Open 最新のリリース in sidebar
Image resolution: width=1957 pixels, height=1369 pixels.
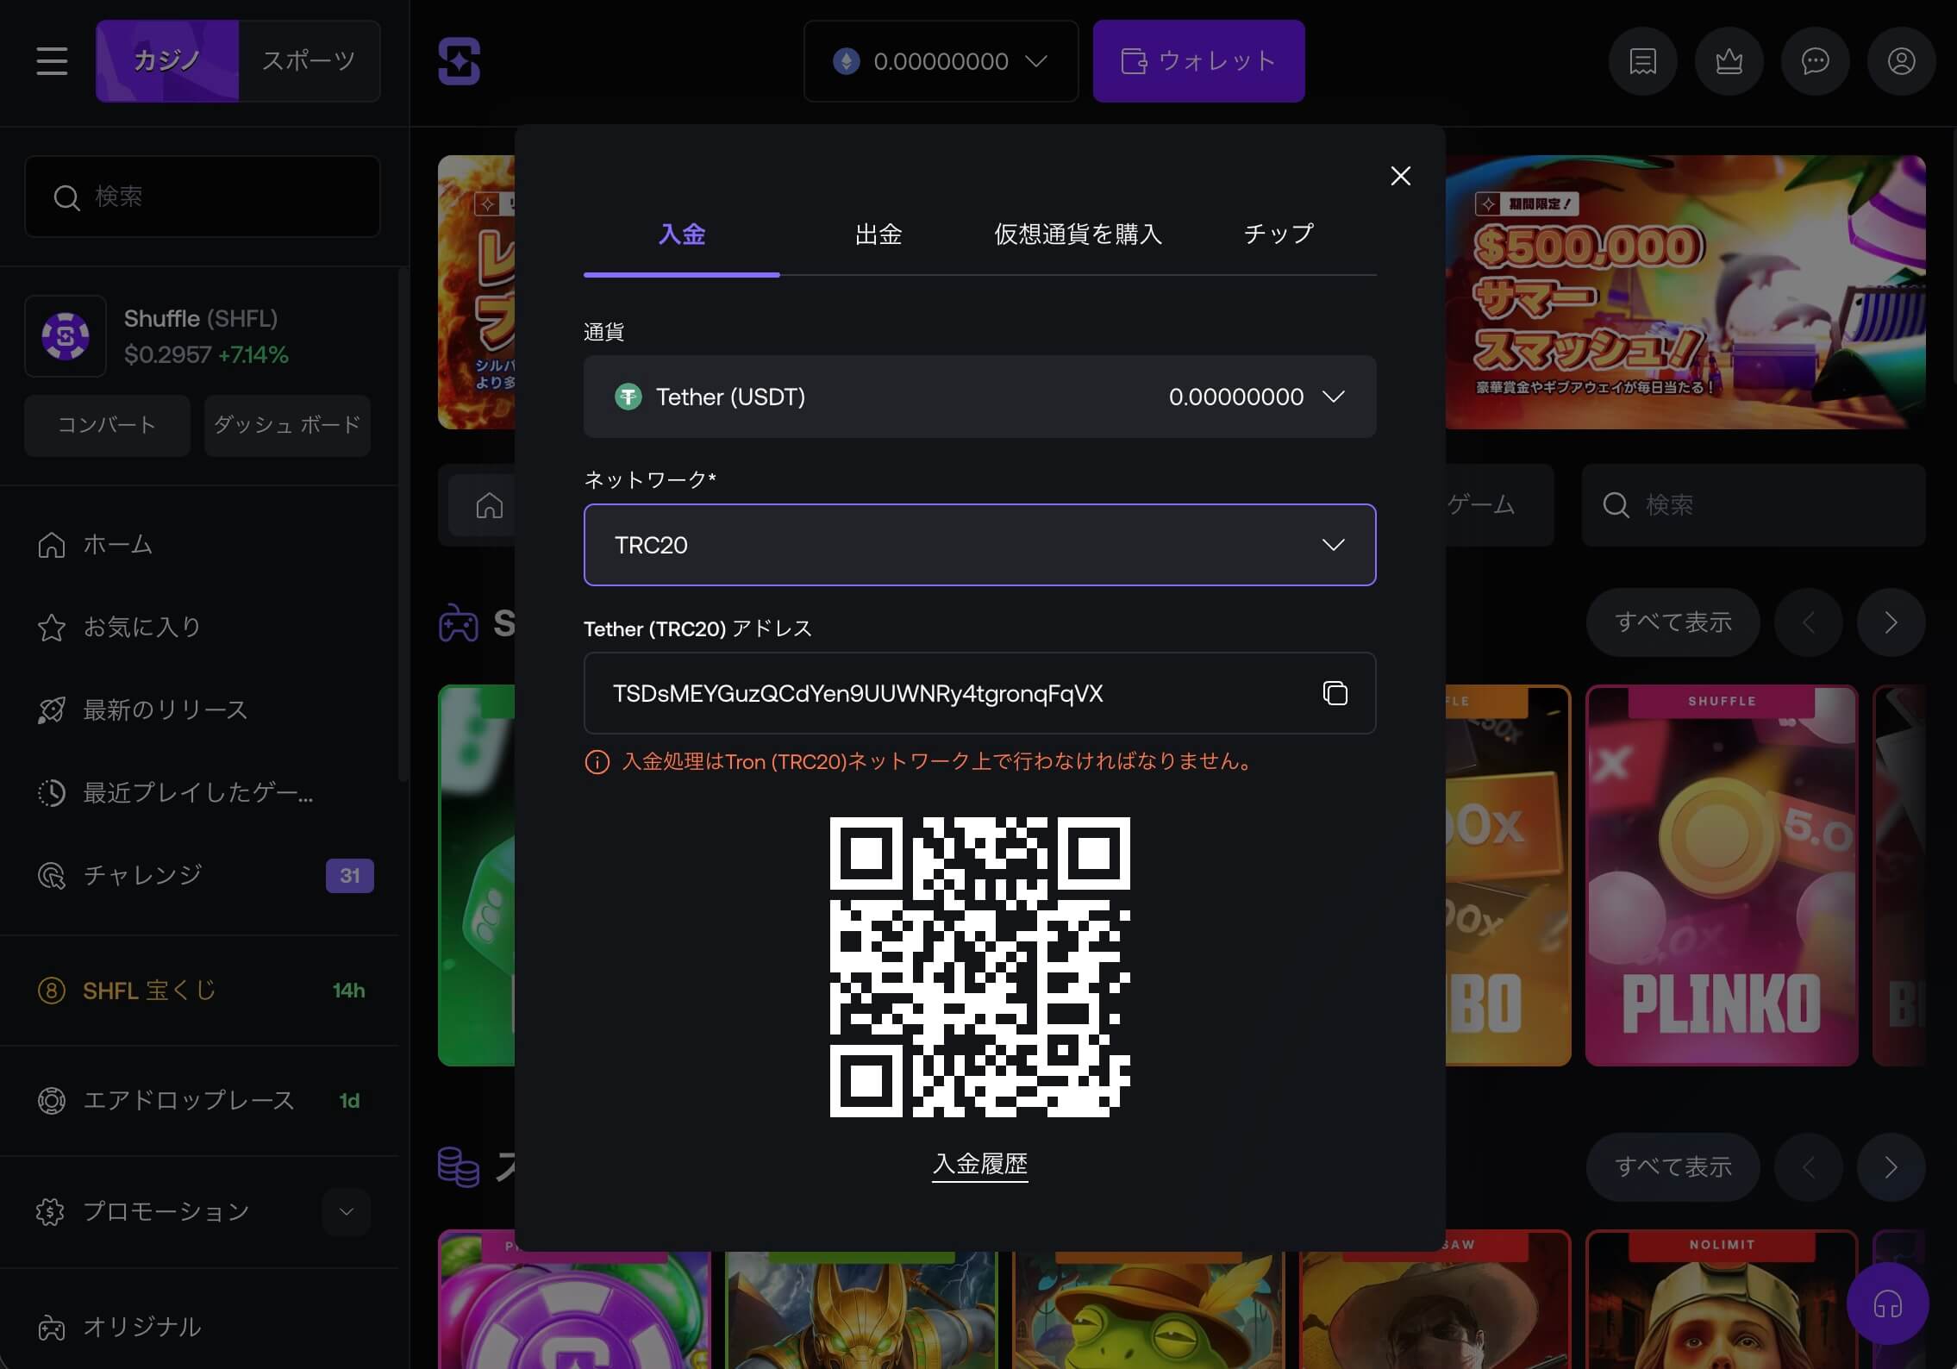(x=142, y=710)
